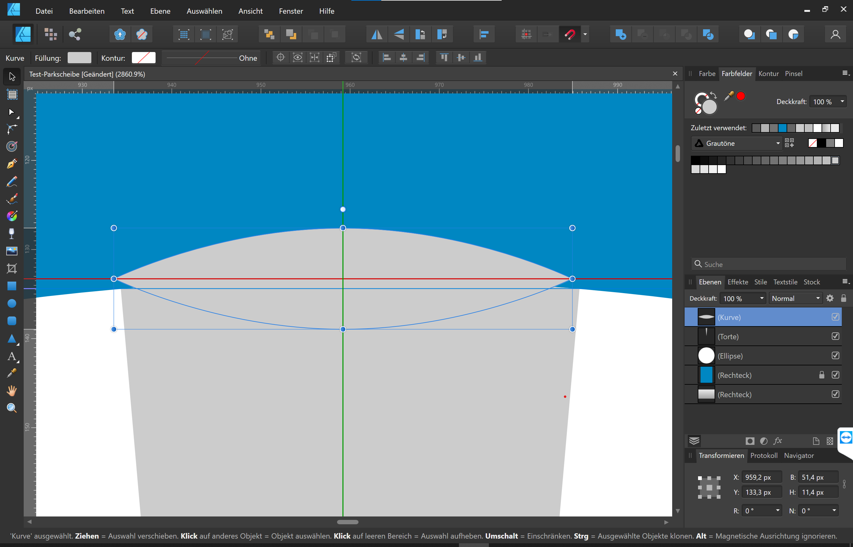Click the Flip Horizontal toolbar icon
The height and width of the screenshot is (547, 853).
(x=377, y=35)
